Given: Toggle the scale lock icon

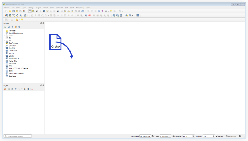Looking at the screenshot, I should click(173, 136).
